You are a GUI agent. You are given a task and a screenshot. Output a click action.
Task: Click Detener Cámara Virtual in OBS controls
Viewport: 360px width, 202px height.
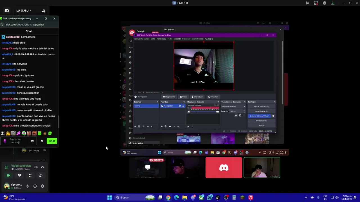pos(259,116)
